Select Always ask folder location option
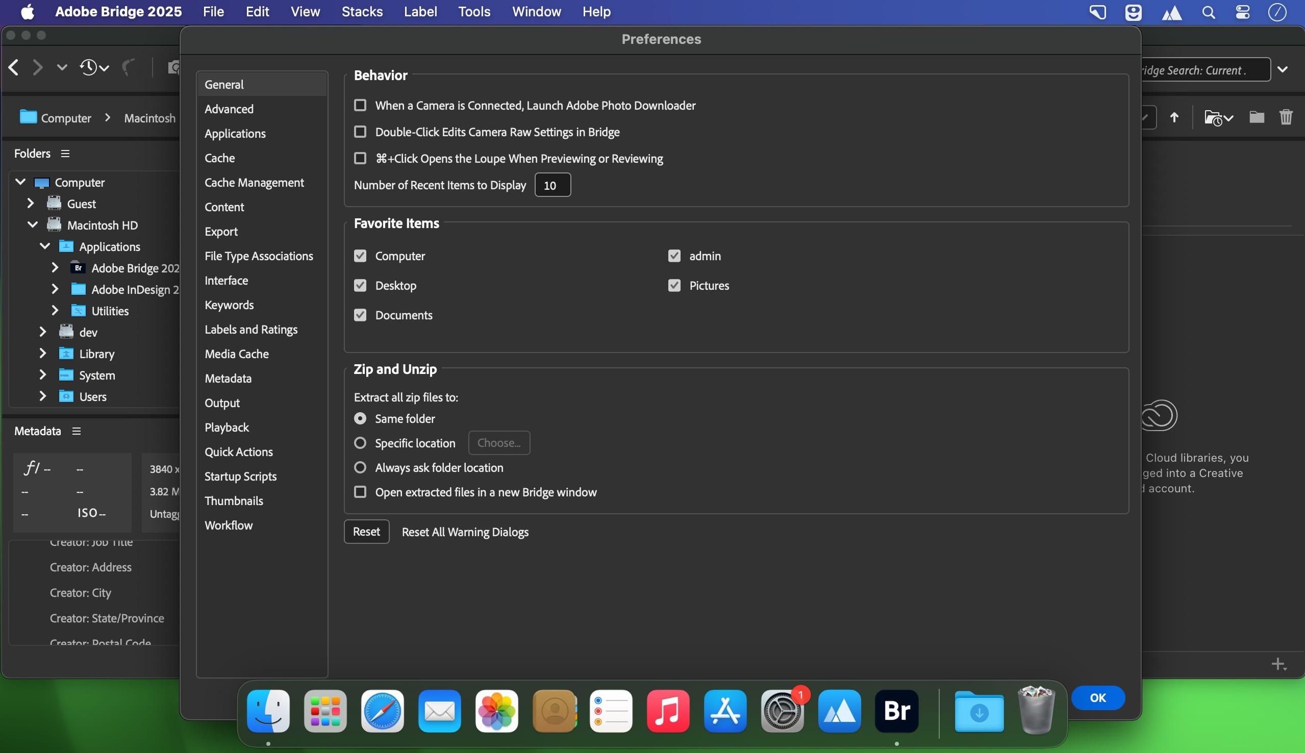 (360, 467)
